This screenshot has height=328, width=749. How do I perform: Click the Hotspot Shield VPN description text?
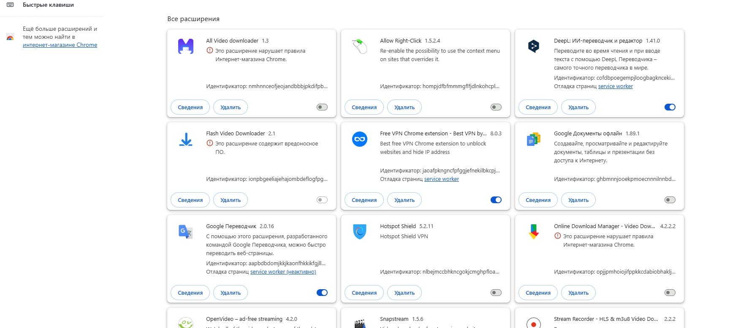click(x=404, y=236)
